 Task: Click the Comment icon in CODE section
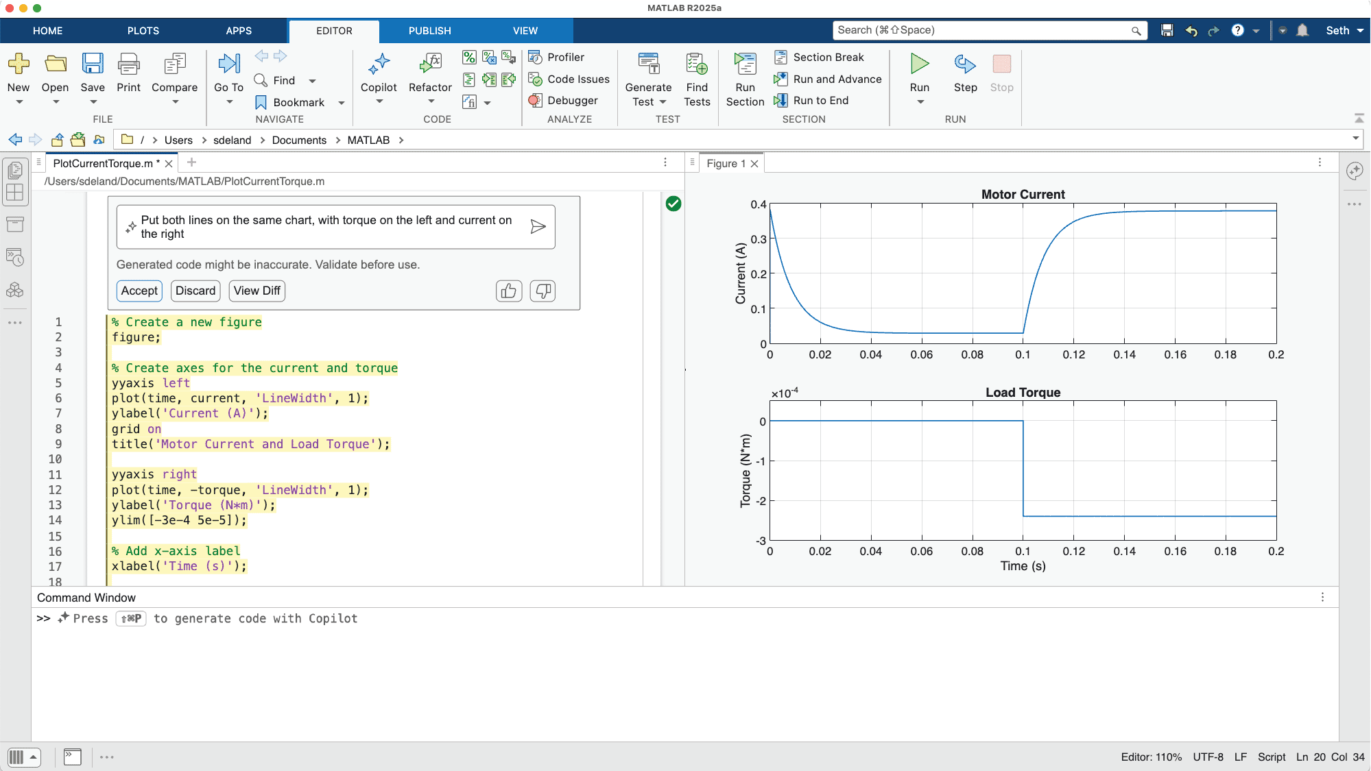coord(469,58)
